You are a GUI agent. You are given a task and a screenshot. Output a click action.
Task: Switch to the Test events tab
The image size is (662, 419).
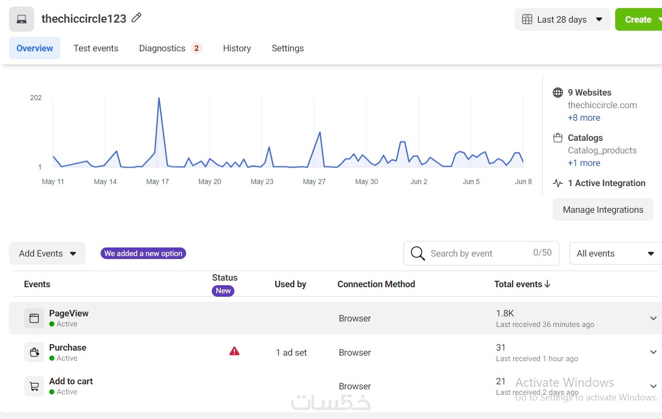[x=96, y=48]
